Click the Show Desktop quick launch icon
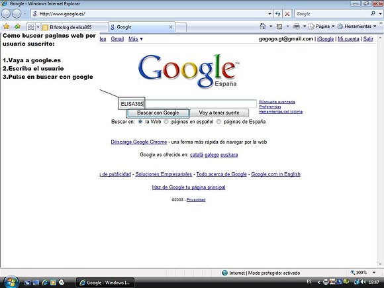 click(x=27, y=282)
